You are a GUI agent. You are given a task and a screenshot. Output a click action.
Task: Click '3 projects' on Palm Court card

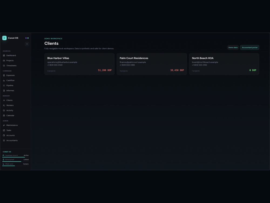tap(124, 71)
